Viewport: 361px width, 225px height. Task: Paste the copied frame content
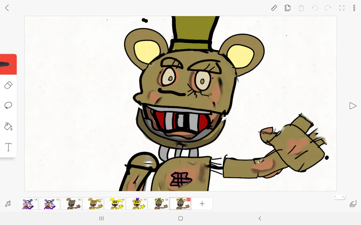(x=301, y=8)
